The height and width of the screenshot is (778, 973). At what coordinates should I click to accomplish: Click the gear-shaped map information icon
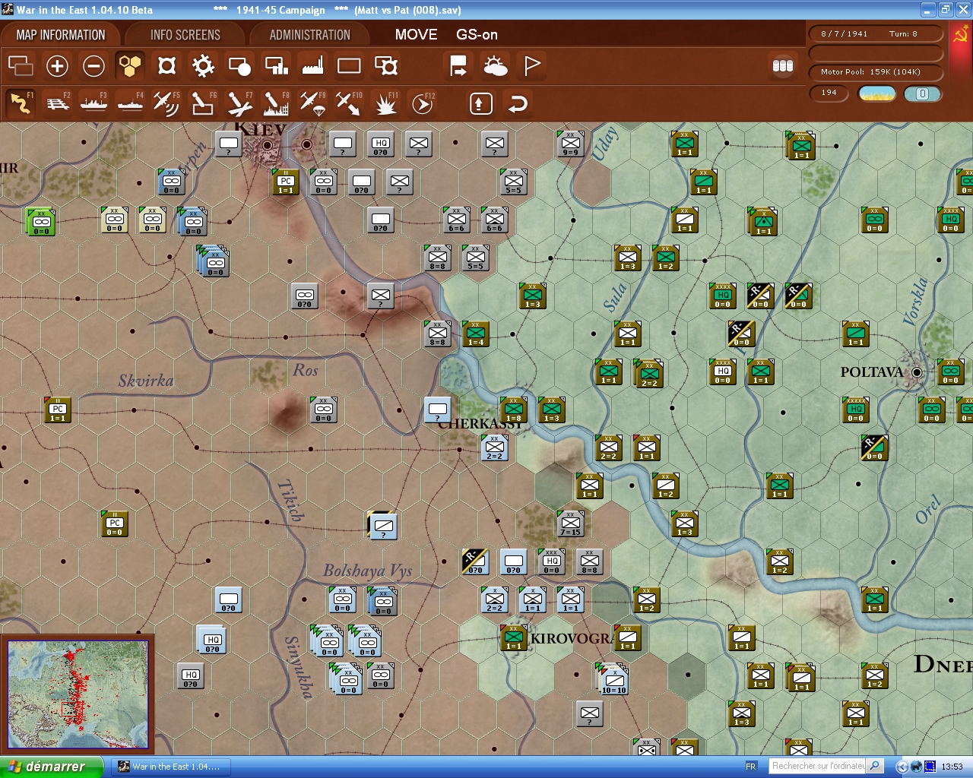pyautogui.click(x=203, y=66)
